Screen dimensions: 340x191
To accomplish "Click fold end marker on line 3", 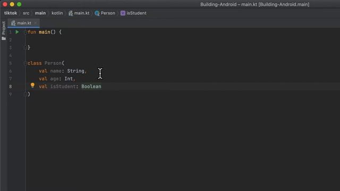I will (25, 47).
